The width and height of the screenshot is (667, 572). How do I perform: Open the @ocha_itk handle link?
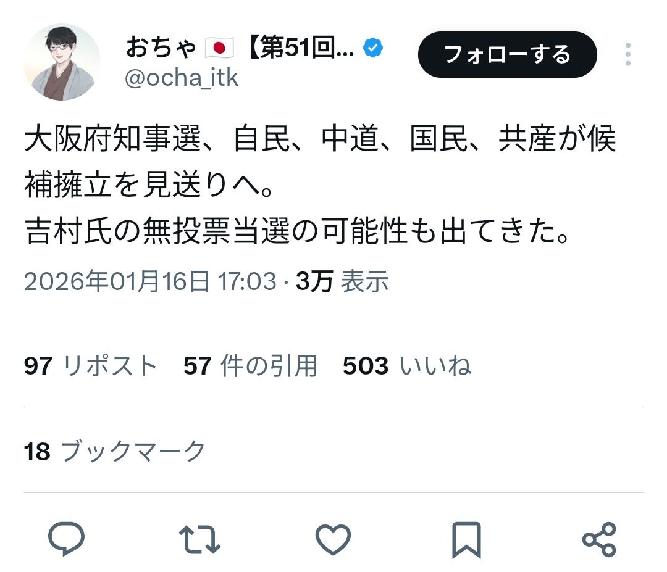[x=182, y=78]
